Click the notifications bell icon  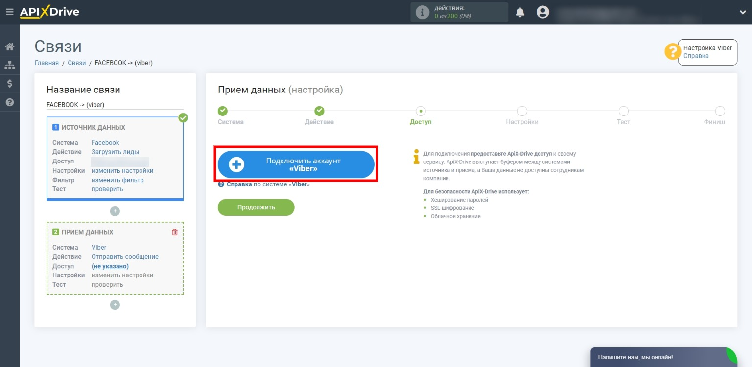pos(520,12)
